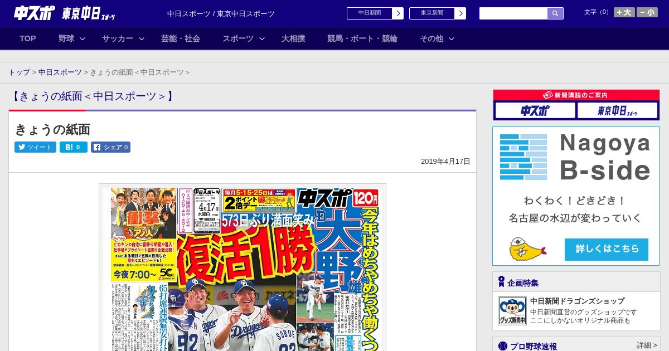Open the サッカー menu
Viewport: 669px width, 351px height.
[x=118, y=38]
